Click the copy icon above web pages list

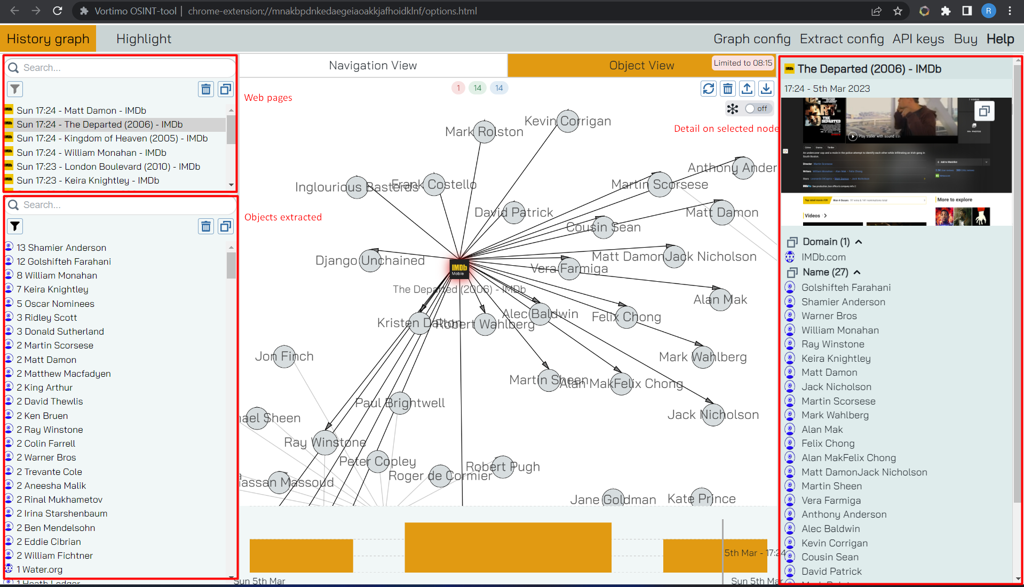(x=226, y=89)
